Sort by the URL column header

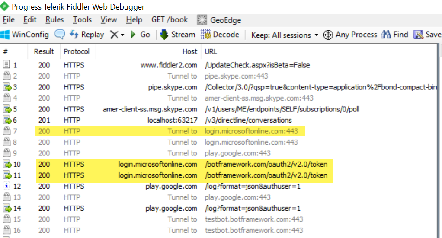(x=211, y=51)
